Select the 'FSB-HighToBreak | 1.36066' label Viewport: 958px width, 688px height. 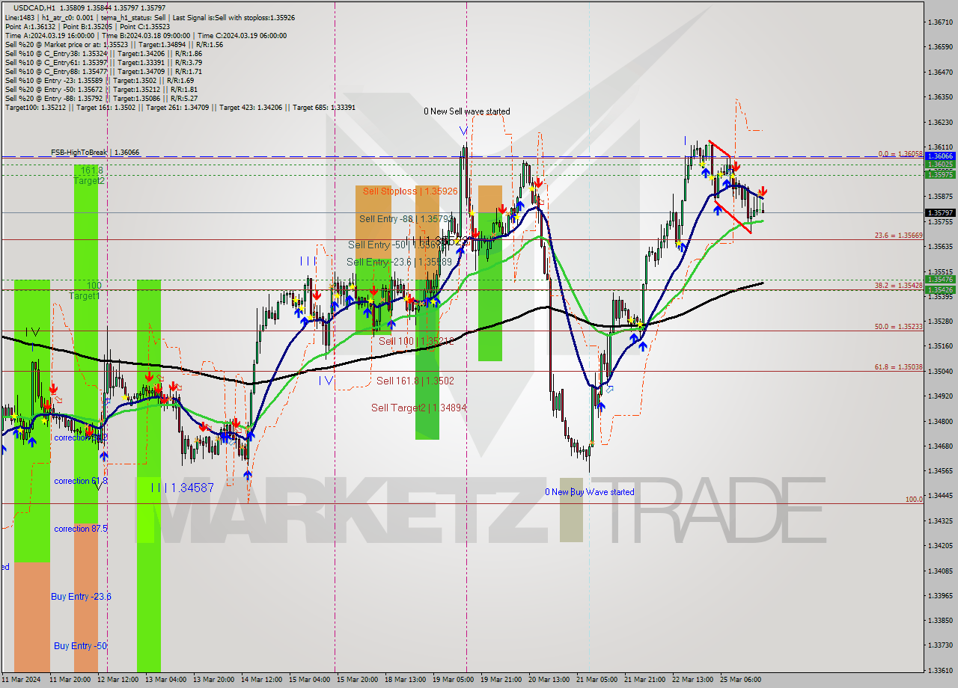[x=95, y=153]
